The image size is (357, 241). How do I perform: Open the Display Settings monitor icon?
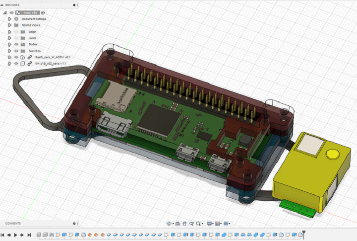[x=209, y=224]
